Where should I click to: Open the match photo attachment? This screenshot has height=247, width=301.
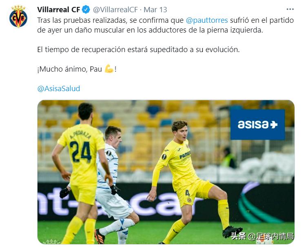click(x=166, y=172)
